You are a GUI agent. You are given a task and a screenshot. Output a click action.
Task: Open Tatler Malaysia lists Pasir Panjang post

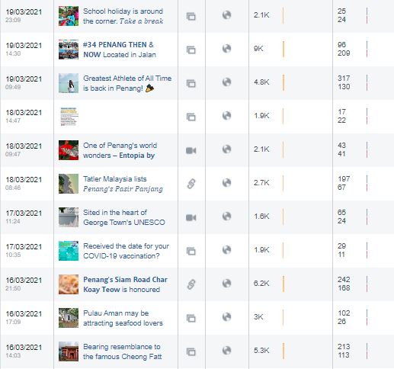(123, 184)
